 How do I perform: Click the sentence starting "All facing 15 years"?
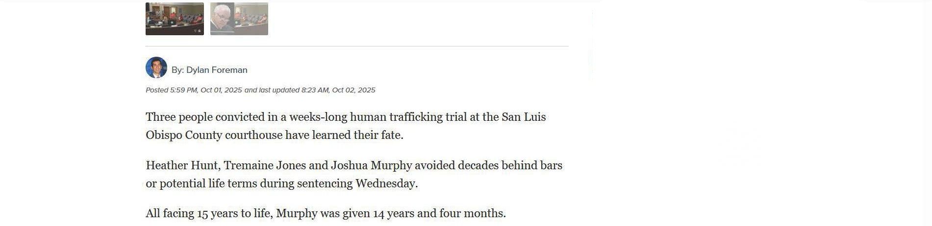pos(326,213)
